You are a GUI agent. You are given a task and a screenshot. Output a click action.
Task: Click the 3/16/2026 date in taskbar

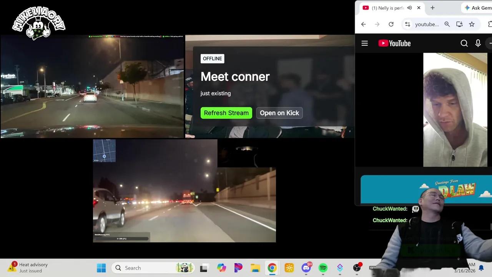point(464,271)
